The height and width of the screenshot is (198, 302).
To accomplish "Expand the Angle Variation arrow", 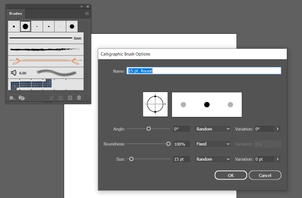I will point(278,129).
